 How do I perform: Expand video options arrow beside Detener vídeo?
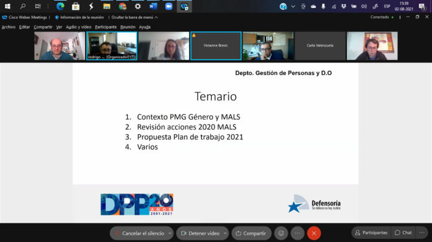[x=225, y=233]
